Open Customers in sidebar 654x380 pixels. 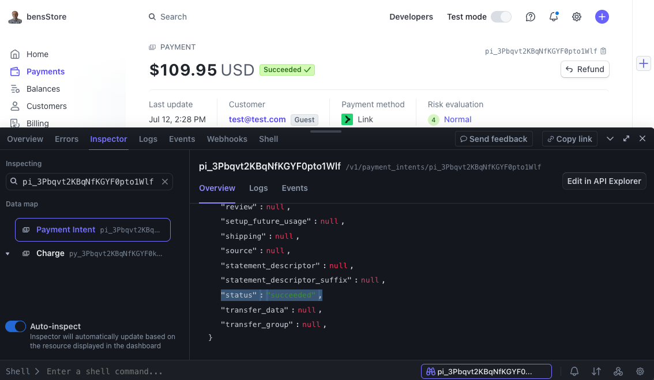click(39, 106)
